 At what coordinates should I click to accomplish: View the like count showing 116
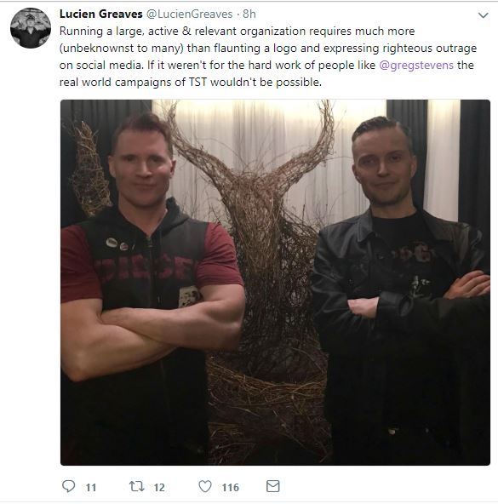tap(231, 488)
